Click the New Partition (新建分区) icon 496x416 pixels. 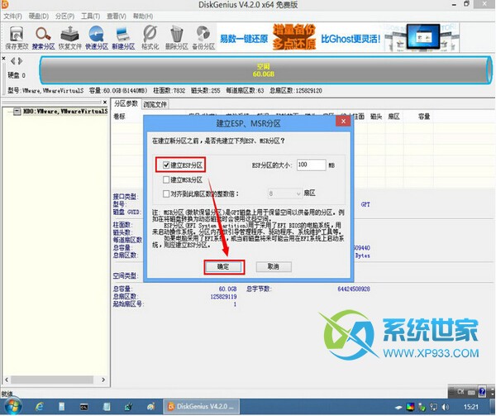click(x=123, y=38)
